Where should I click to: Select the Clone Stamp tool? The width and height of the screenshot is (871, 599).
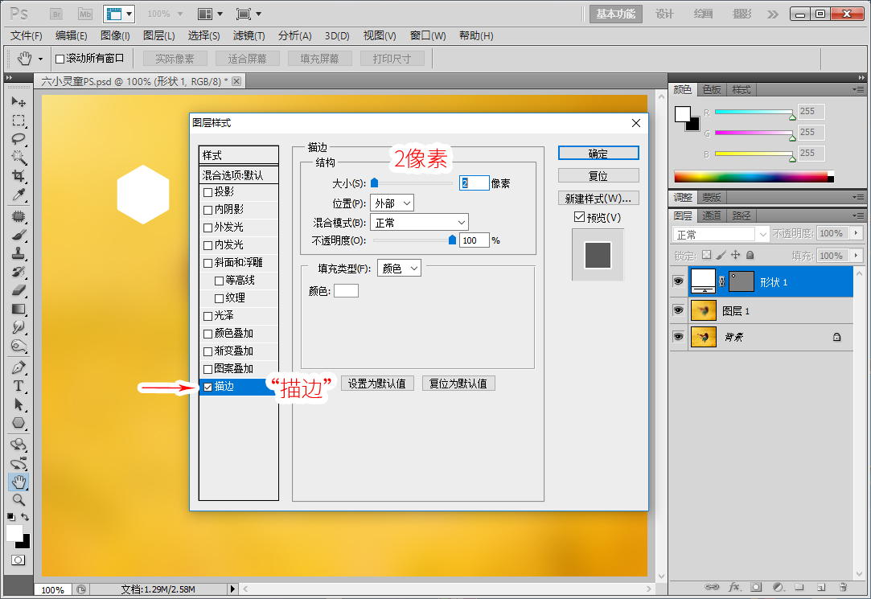coord(18,253)
